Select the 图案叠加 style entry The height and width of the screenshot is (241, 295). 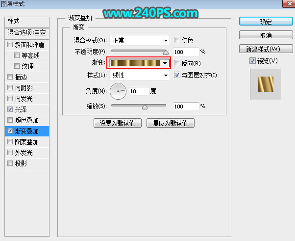coord(27,142)
